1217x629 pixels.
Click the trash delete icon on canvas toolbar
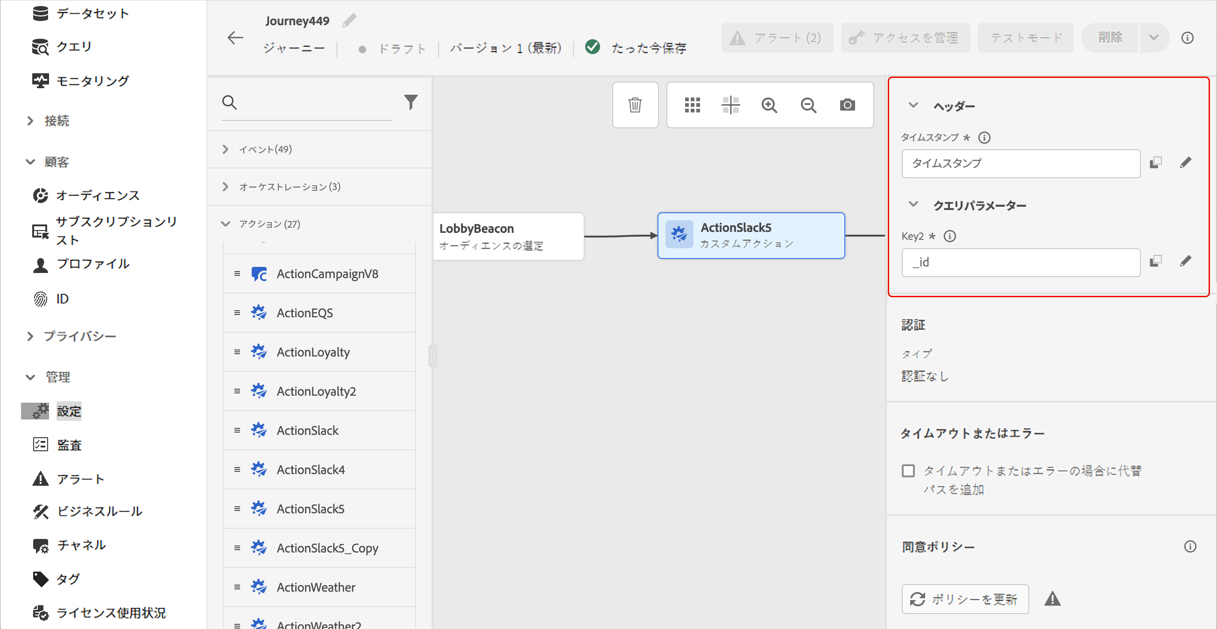635,105
